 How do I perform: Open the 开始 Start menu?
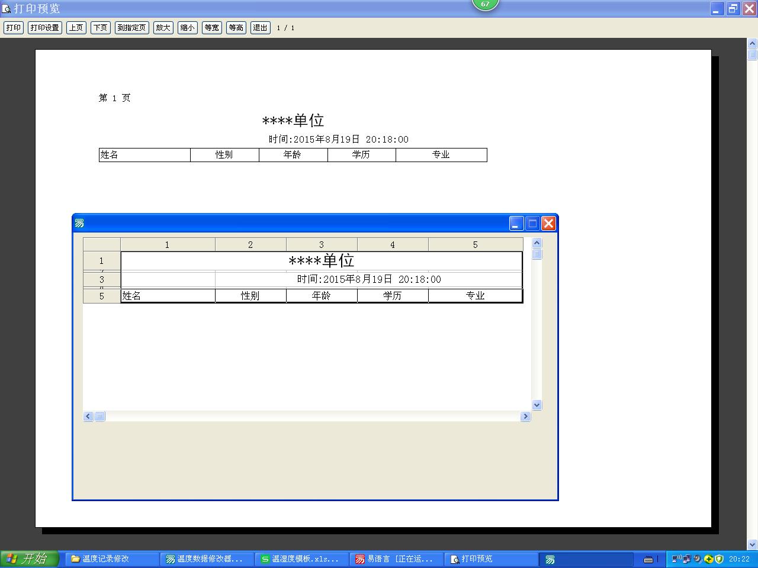(30, 559)
